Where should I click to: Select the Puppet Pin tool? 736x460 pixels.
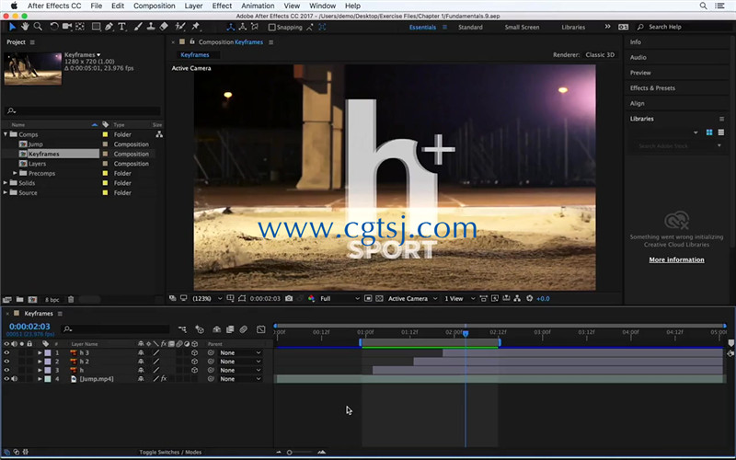point(196,27)
